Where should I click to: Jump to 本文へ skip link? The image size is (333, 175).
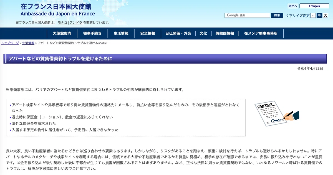point(293,6)
